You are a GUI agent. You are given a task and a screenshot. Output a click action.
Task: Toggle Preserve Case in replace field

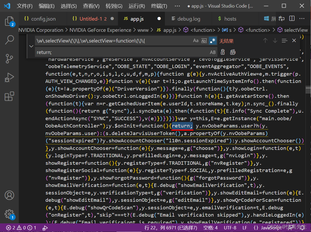(213, 52)
